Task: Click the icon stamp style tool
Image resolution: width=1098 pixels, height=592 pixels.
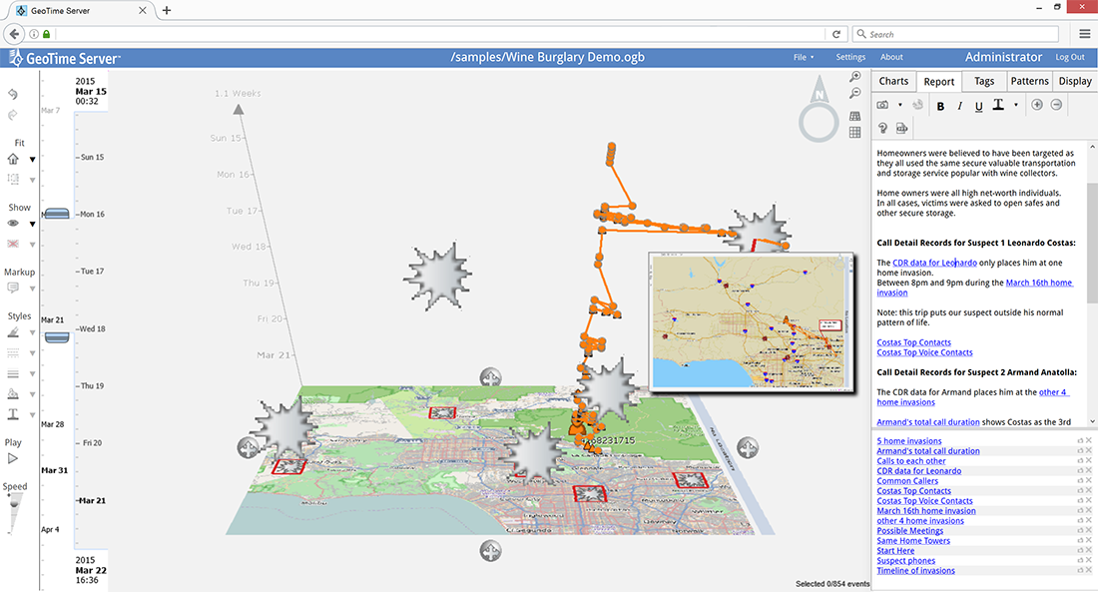Action: pyautogui.click(x=13, y=393)
